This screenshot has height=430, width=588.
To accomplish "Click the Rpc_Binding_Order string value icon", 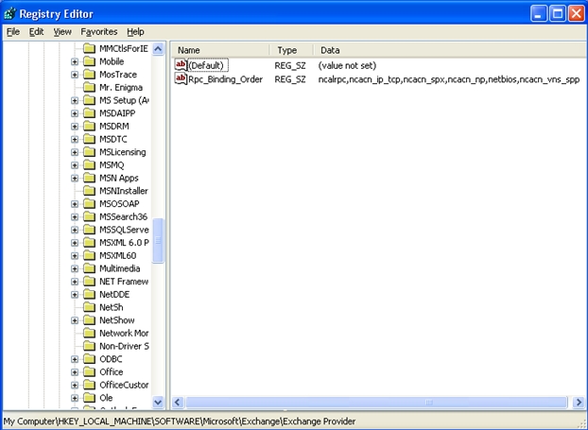I will point(182,79).
